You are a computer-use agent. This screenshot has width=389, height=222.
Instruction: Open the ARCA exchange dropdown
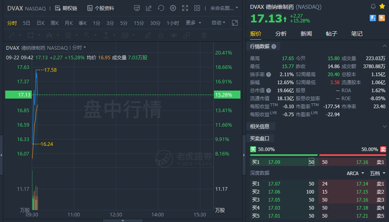point(355,173)
